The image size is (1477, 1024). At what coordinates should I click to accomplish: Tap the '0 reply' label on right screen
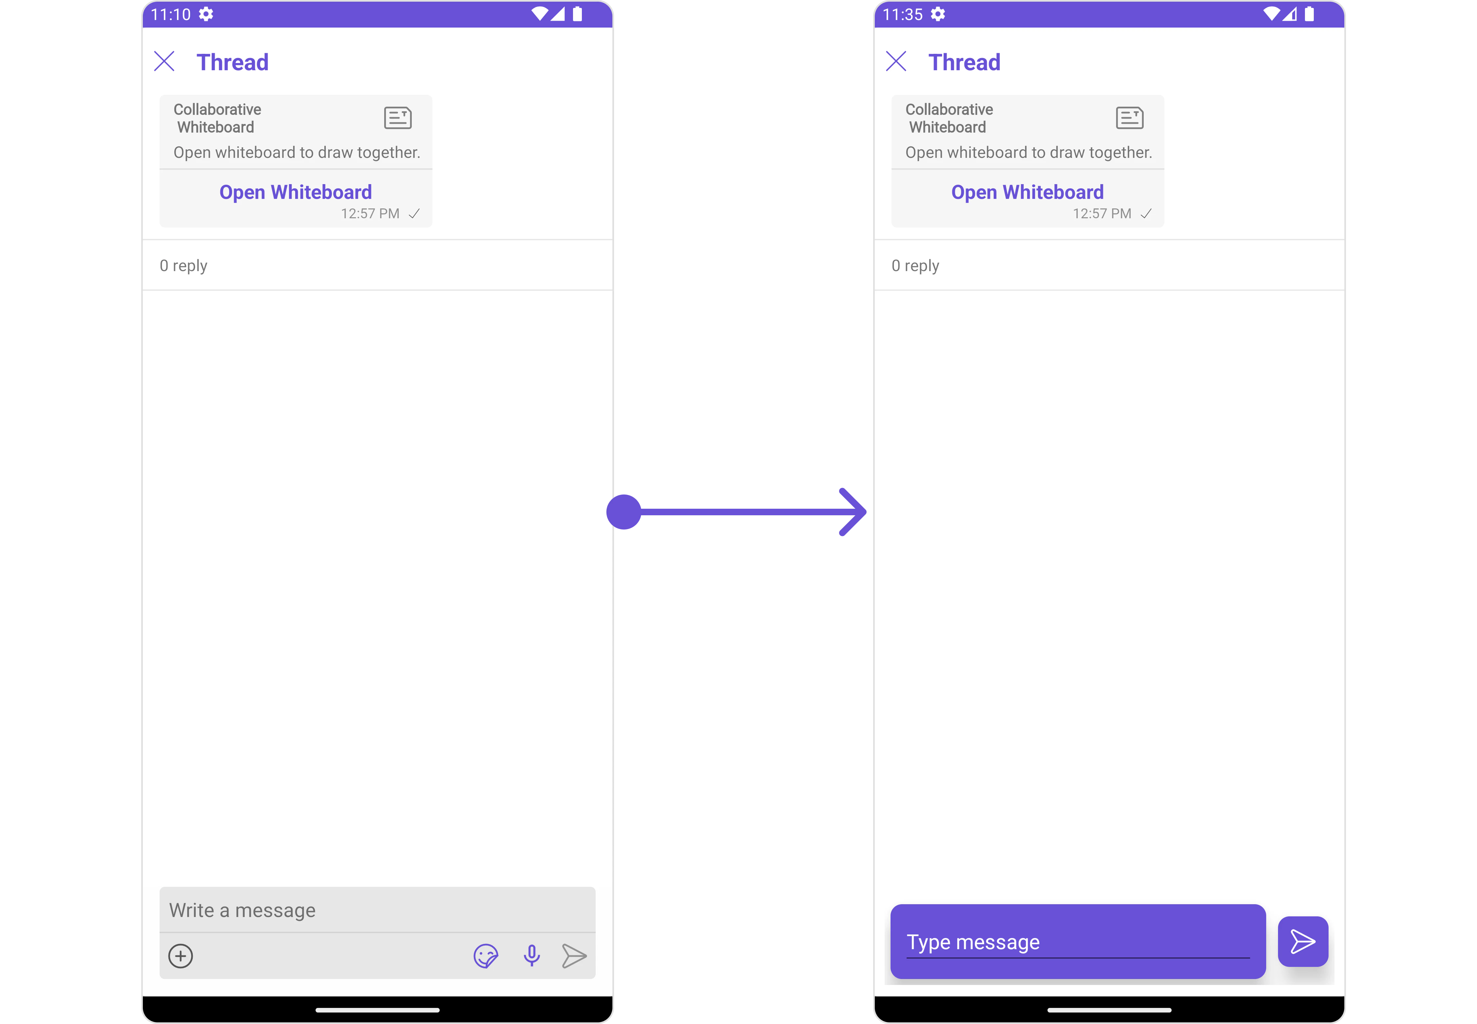pos(915,266)
